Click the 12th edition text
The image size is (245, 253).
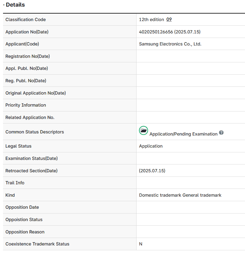(151, 20)
